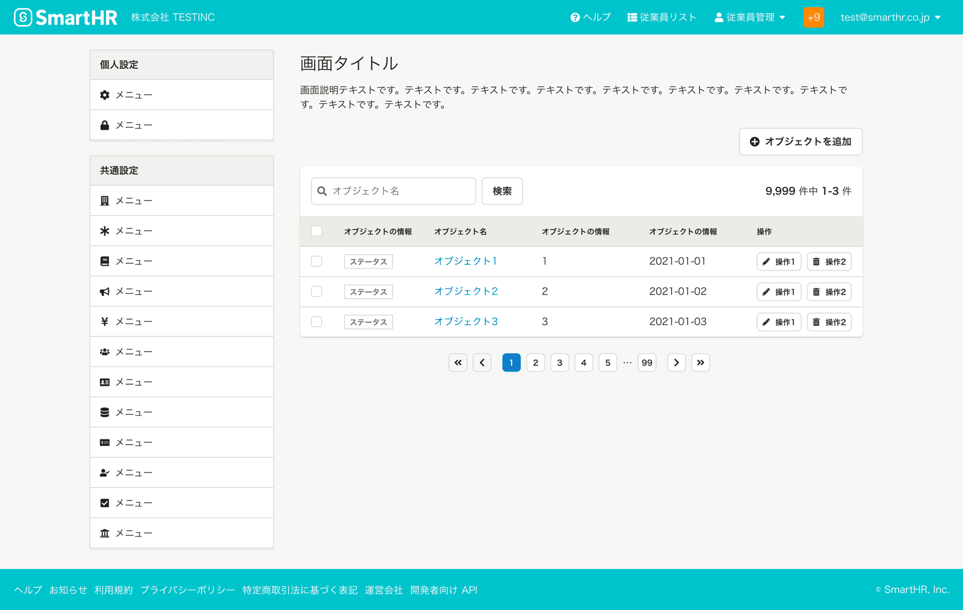Screen dimensions: 963x610
Task: Click the SmartHR logo in the header
Action: pyautogui.click(x=65, y=16)
